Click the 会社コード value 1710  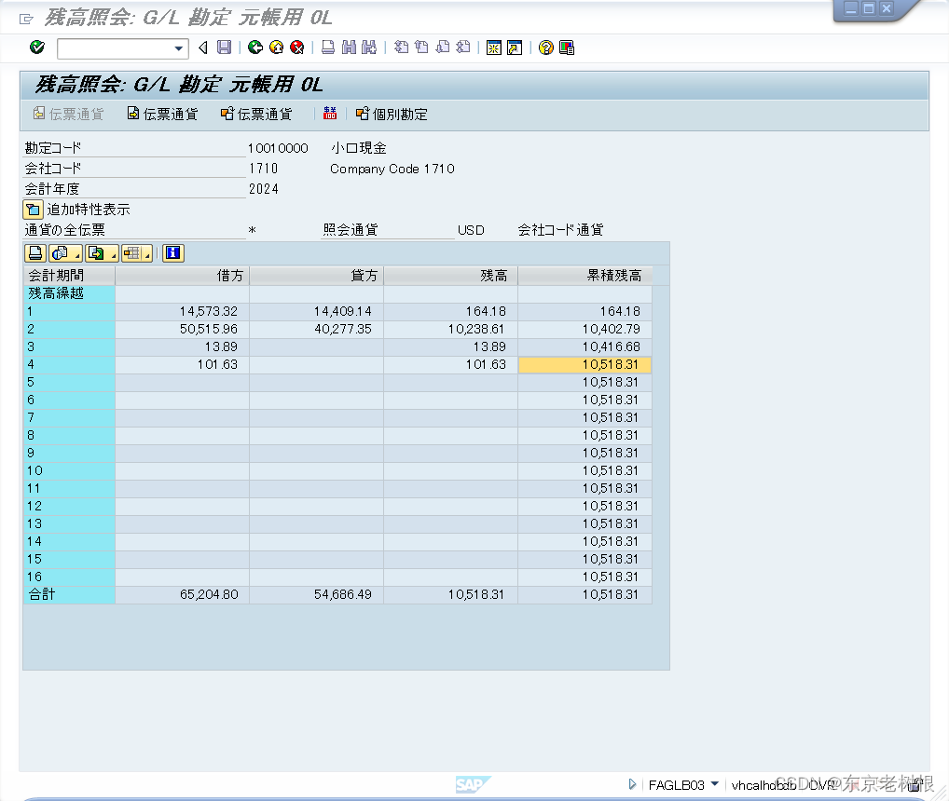263,169
